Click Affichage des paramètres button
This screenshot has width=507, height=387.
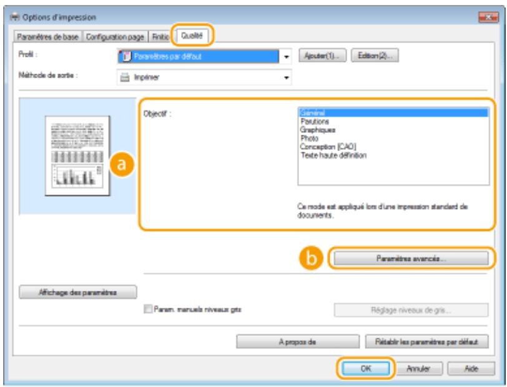click(77, 292)
